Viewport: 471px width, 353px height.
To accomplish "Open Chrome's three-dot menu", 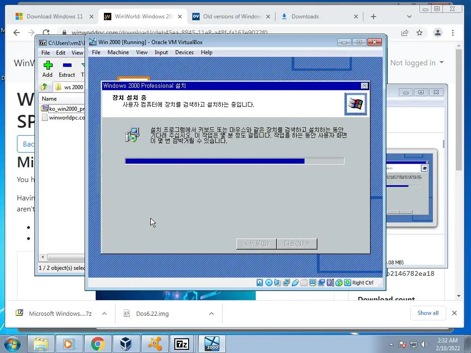I will (453, 33).
